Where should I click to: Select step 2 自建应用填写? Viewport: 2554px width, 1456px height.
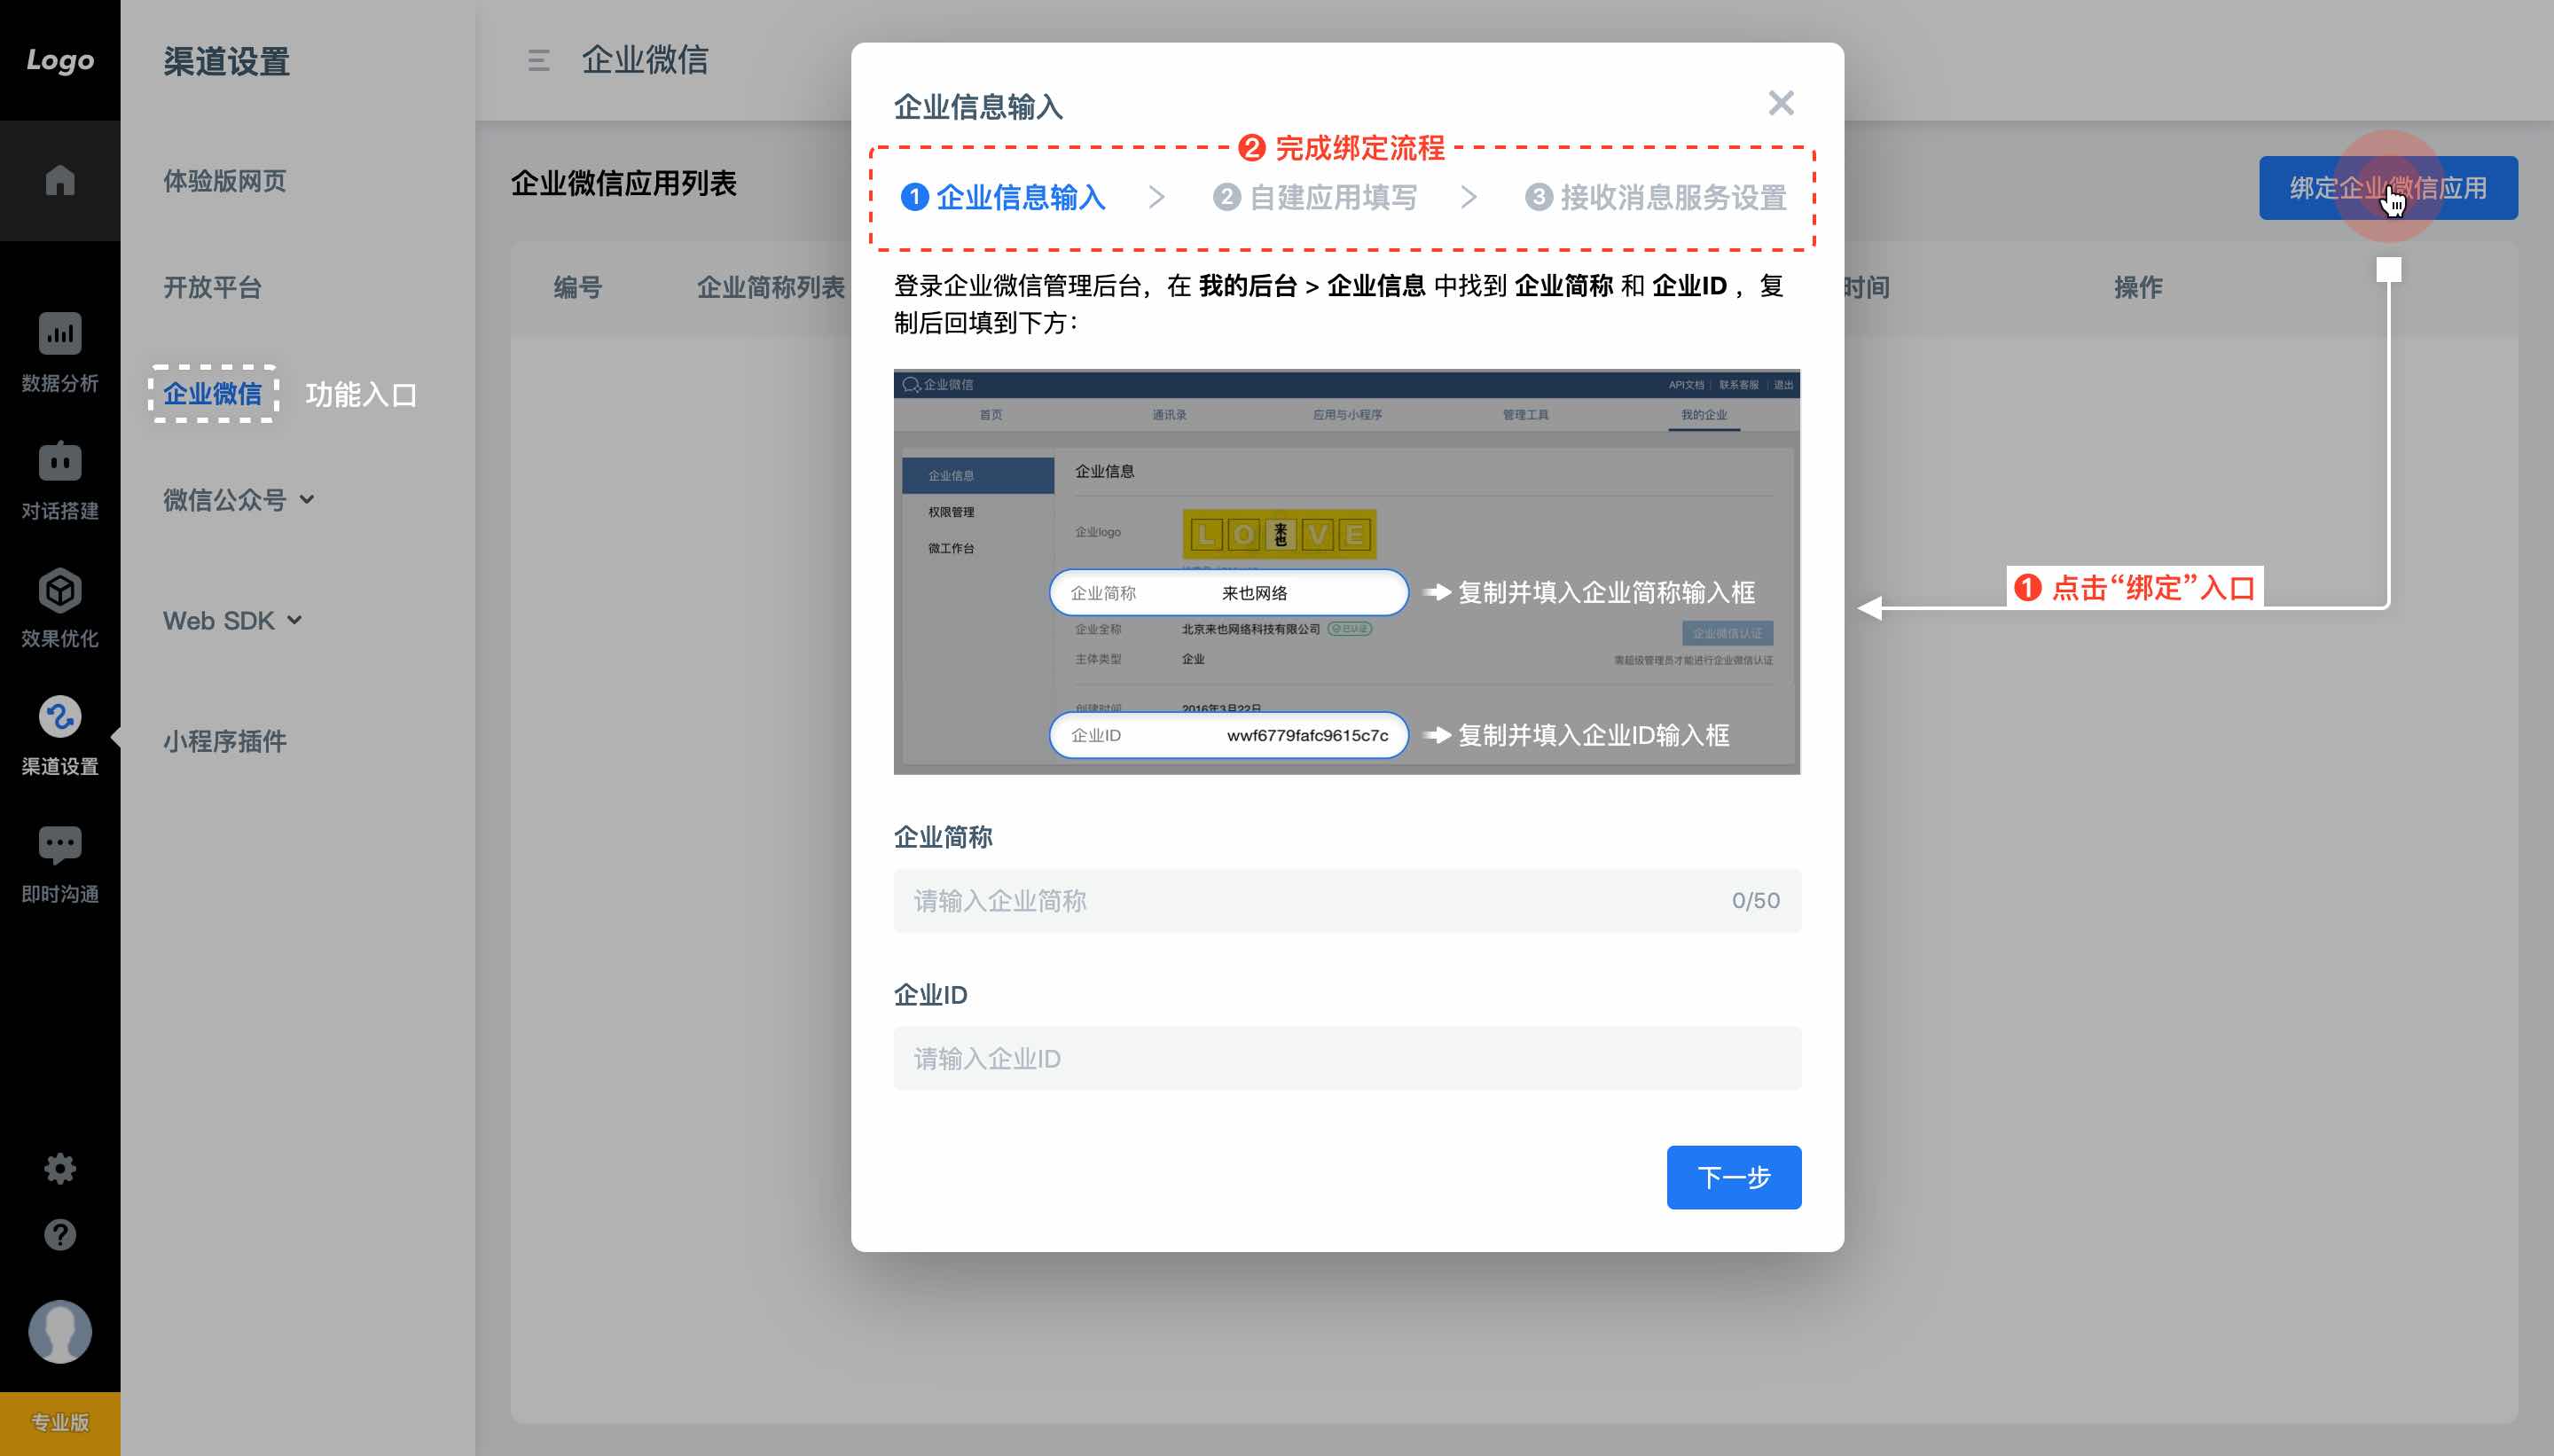tap(1315, 197)
